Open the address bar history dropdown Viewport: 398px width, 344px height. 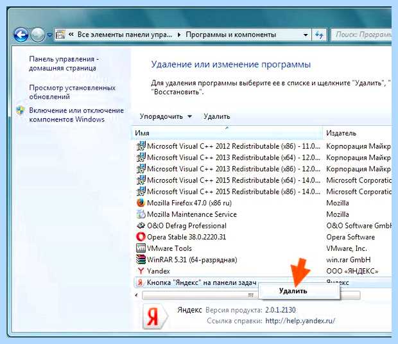pyautogui.click(x=306, y=35)
